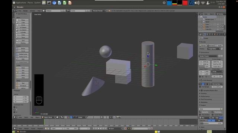Open the Render properties tab icon
The width and height of the screenshot is (238, 133).
[x=205, y=34]
